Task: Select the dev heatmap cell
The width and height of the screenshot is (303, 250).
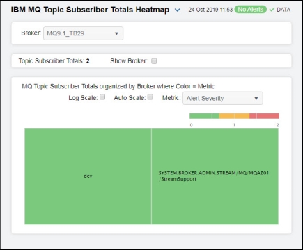Action: coord(88,176)
